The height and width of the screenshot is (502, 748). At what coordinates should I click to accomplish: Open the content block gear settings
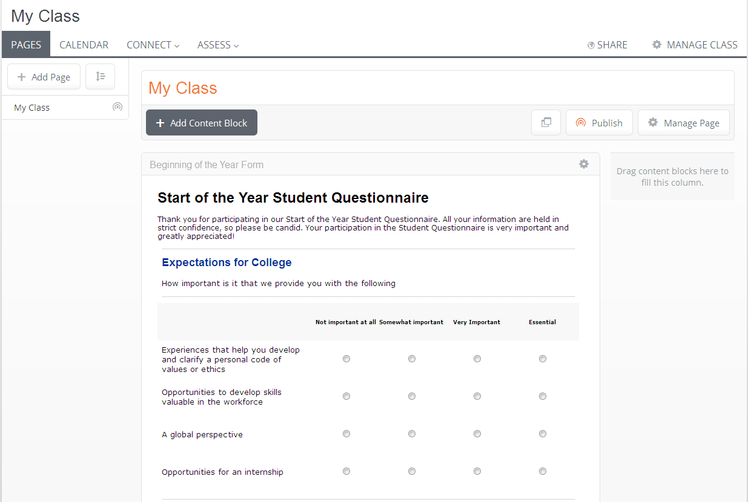coord(584,164)
